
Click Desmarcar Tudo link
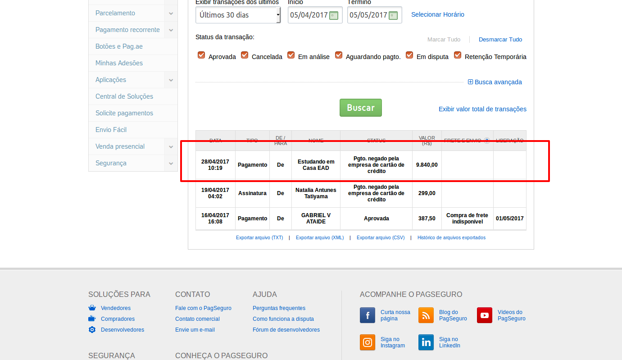[500, 40]
